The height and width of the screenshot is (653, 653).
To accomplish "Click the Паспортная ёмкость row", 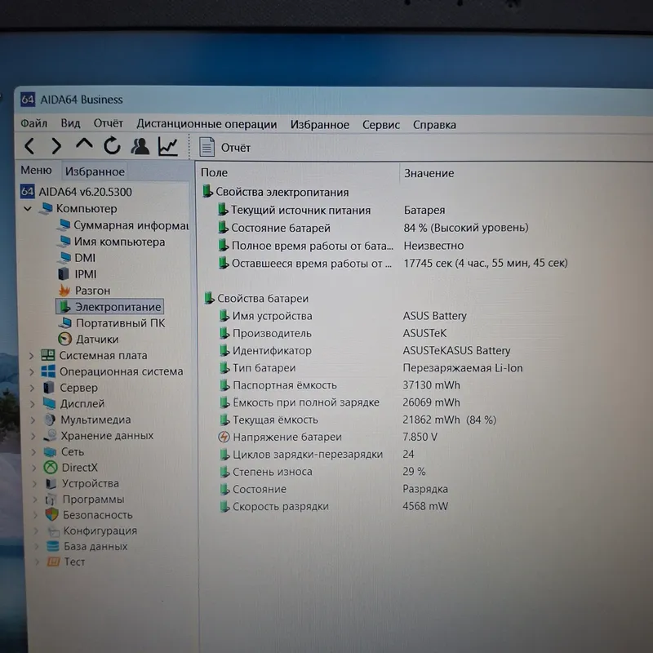I will (x=340, y=384).
